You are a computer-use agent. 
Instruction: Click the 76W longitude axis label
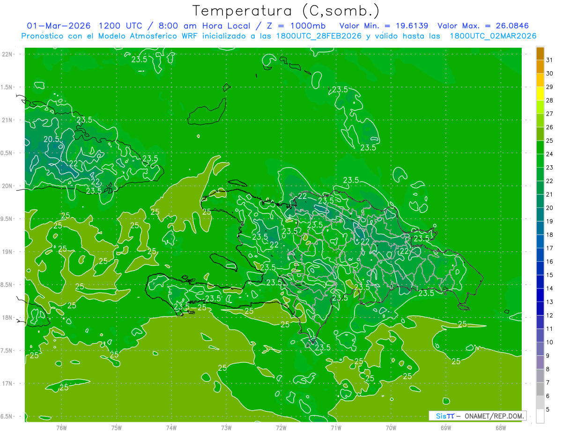pyautogui.click(x=61, y=427)
